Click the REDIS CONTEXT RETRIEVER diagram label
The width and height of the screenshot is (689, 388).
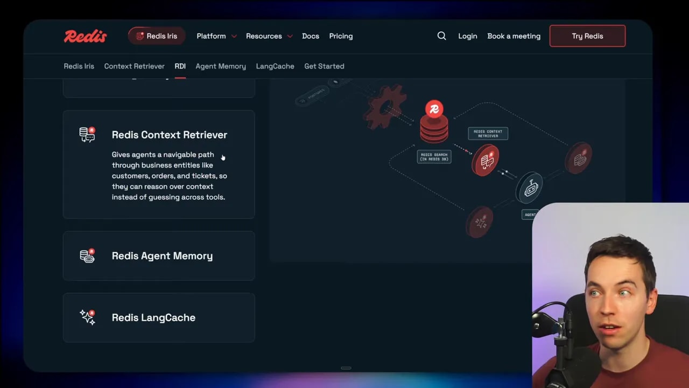(488, 134)
